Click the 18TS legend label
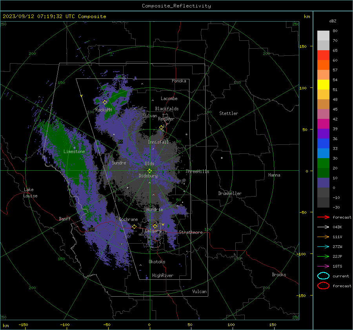353x330 pixels. [337, 266]
